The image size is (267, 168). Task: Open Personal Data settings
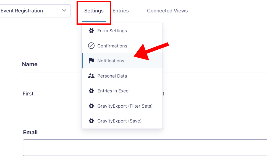(112, 76)
